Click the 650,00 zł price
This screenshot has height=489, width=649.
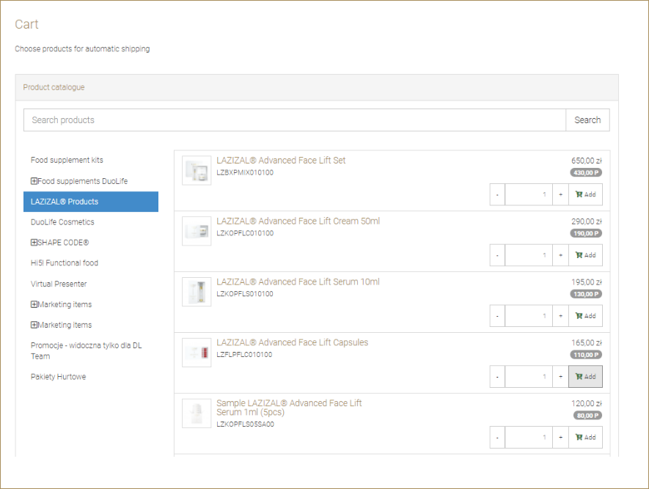587,161
